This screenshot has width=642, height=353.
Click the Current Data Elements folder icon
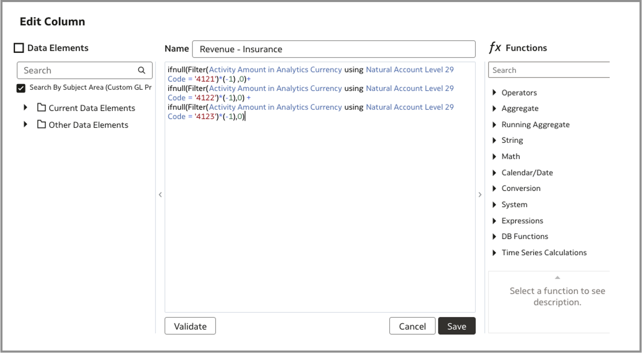41,108
